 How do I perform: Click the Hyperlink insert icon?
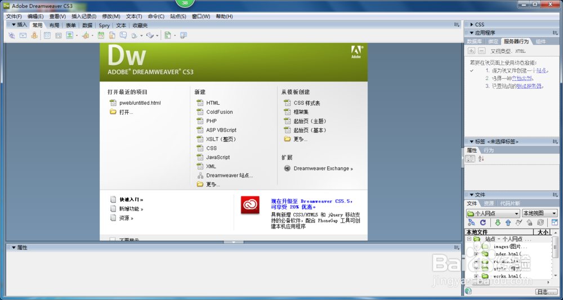(x=12, y=35)
